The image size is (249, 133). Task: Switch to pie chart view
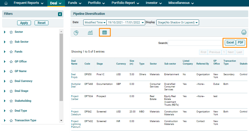pos(76,33)
